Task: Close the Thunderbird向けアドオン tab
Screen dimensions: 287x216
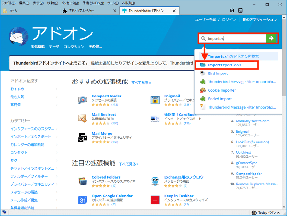Action: pos(174,11)
